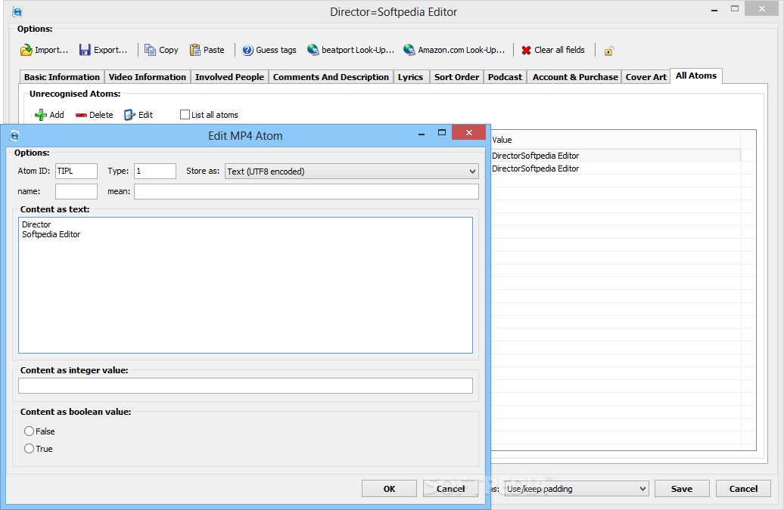Image resolution: width=784 pixels, height=510 pixels.
Task: Select the All Atoms tab
Action: click(x=696, y=76)
